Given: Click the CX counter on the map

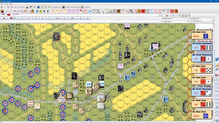Looking at the screenshot, I should (101, 96).
